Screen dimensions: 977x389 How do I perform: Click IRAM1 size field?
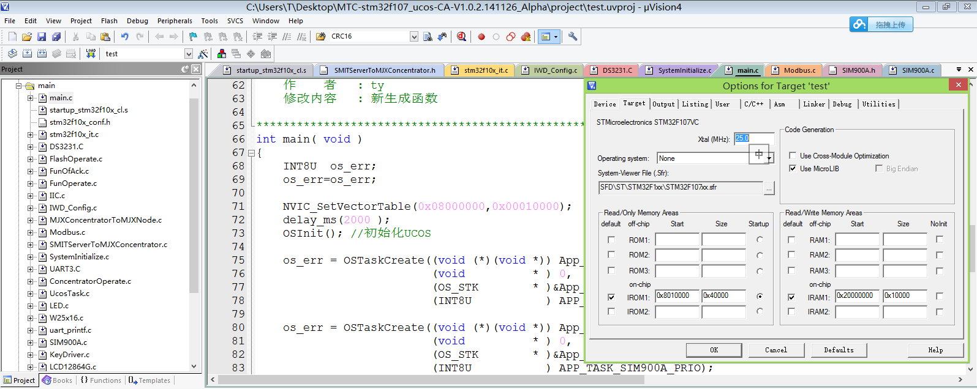tap(905, 296)
